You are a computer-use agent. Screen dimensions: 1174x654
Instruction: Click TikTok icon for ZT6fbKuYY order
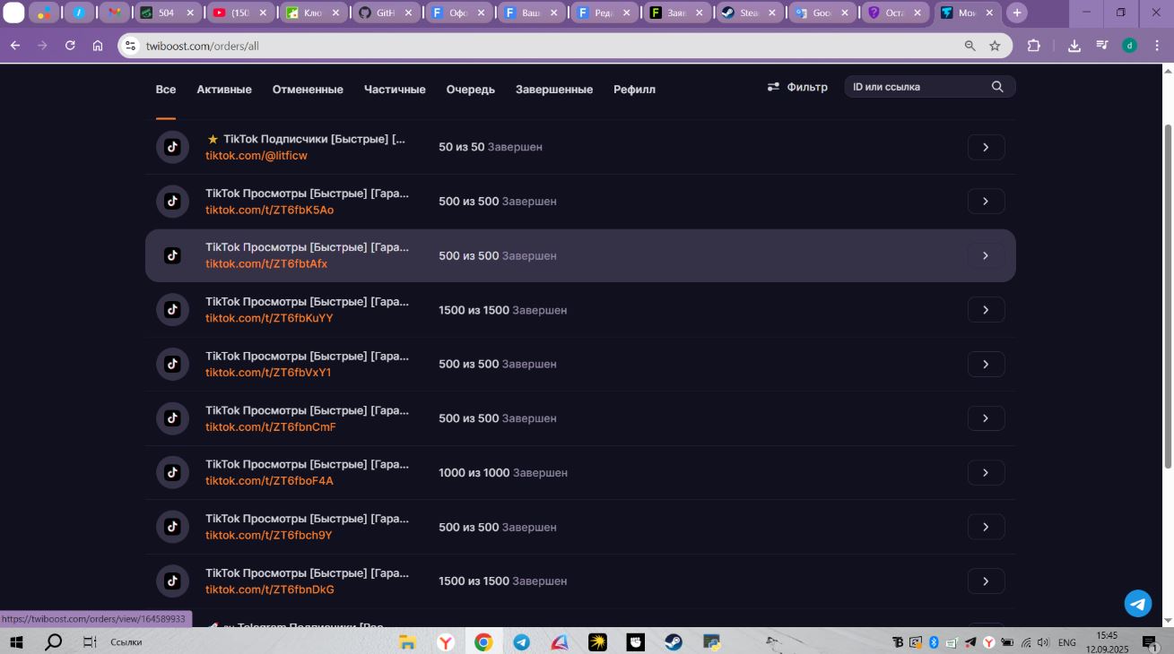(x=173, y=310)
